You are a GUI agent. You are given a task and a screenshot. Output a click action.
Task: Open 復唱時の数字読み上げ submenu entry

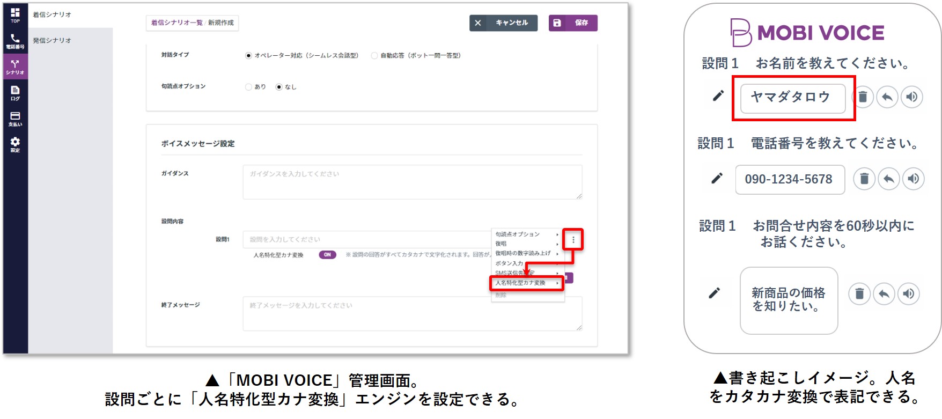click(x=527, y=253)
